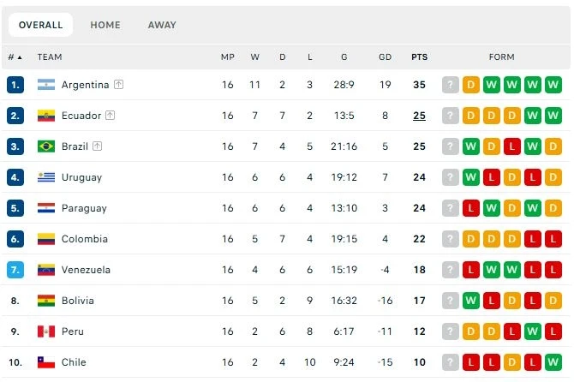The height and width of the screenshot is (382, 574).
Task: Select the OVERALL tab
Action: tap(40, 25)
